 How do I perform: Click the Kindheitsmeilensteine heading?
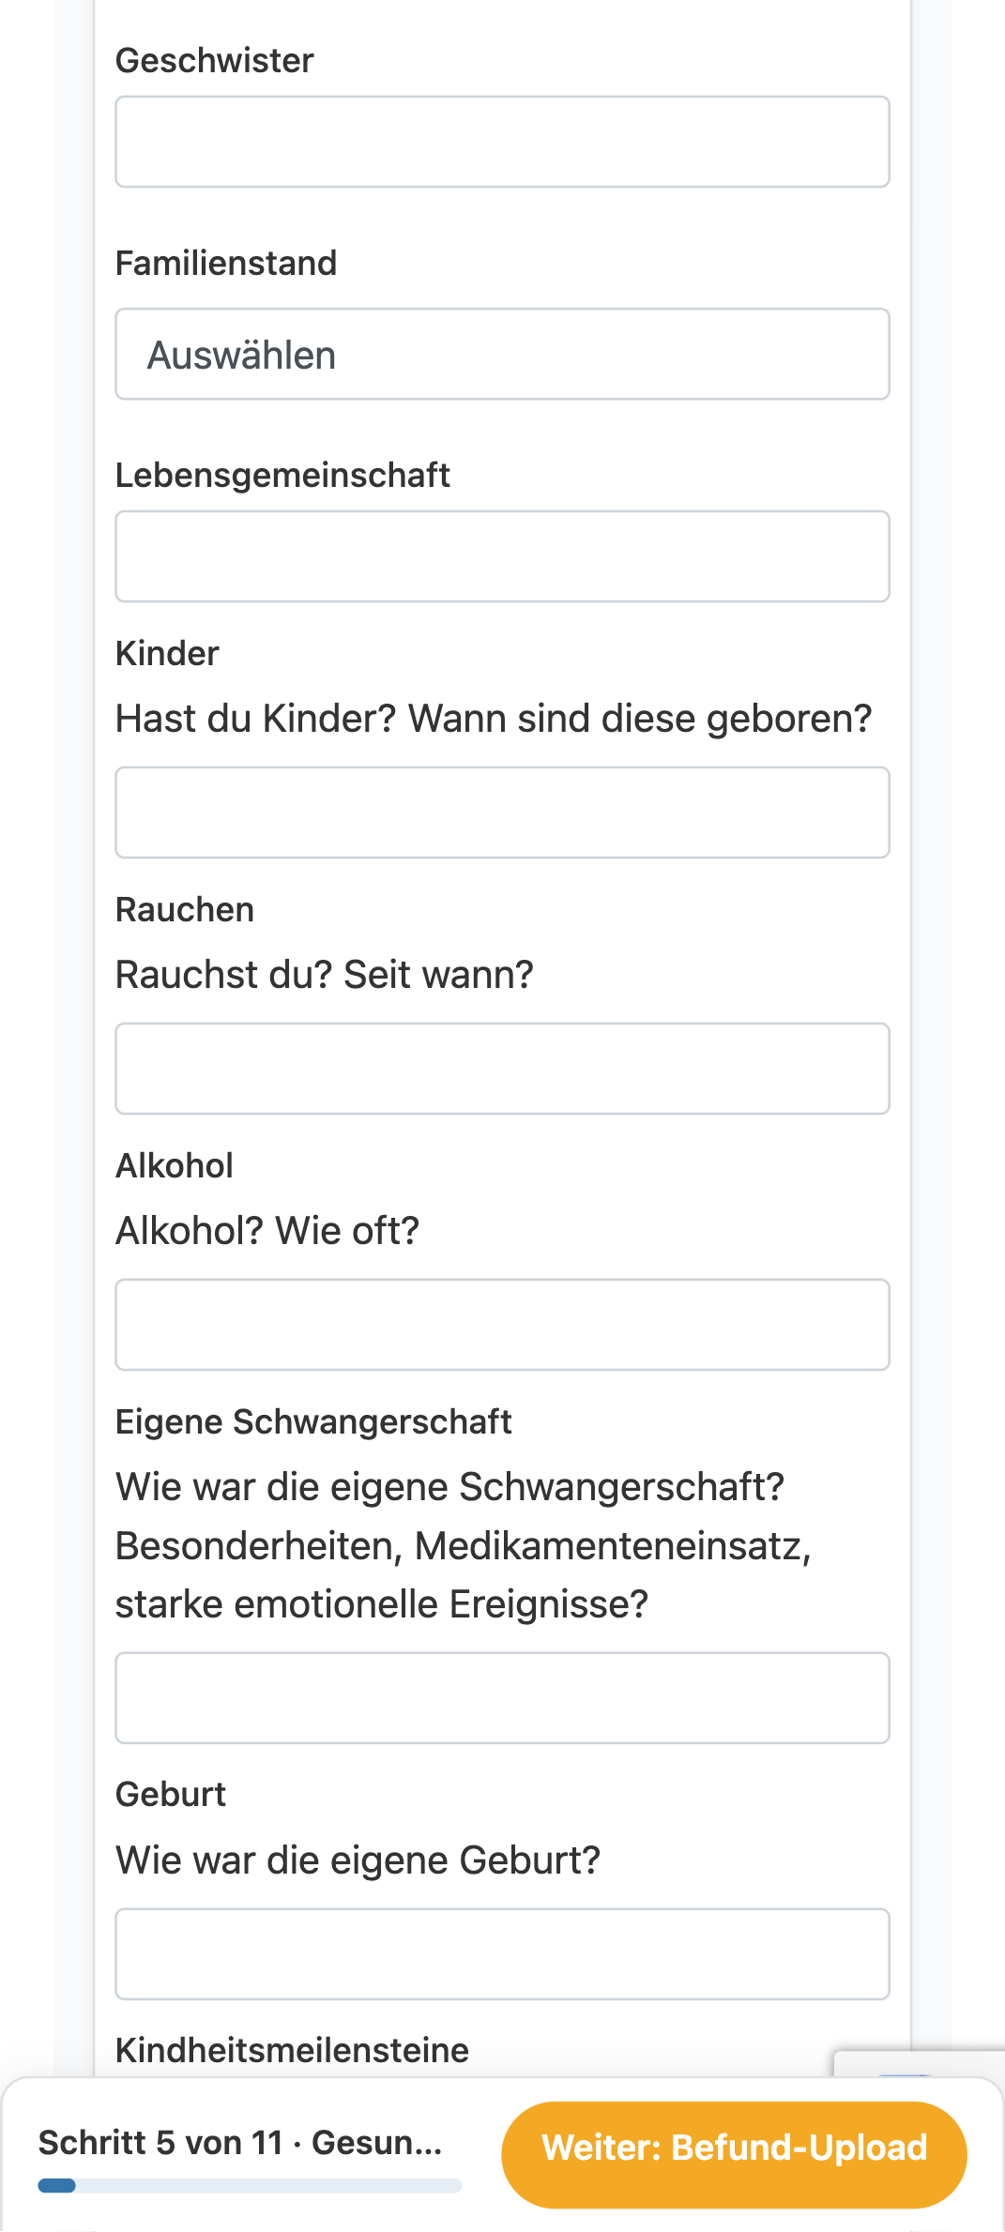click(x=292, y=2051)
